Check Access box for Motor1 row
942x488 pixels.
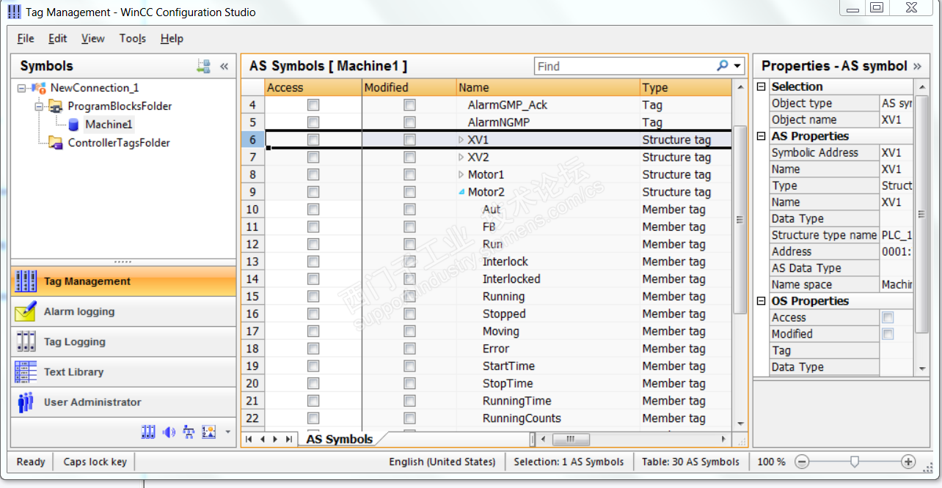313,174
